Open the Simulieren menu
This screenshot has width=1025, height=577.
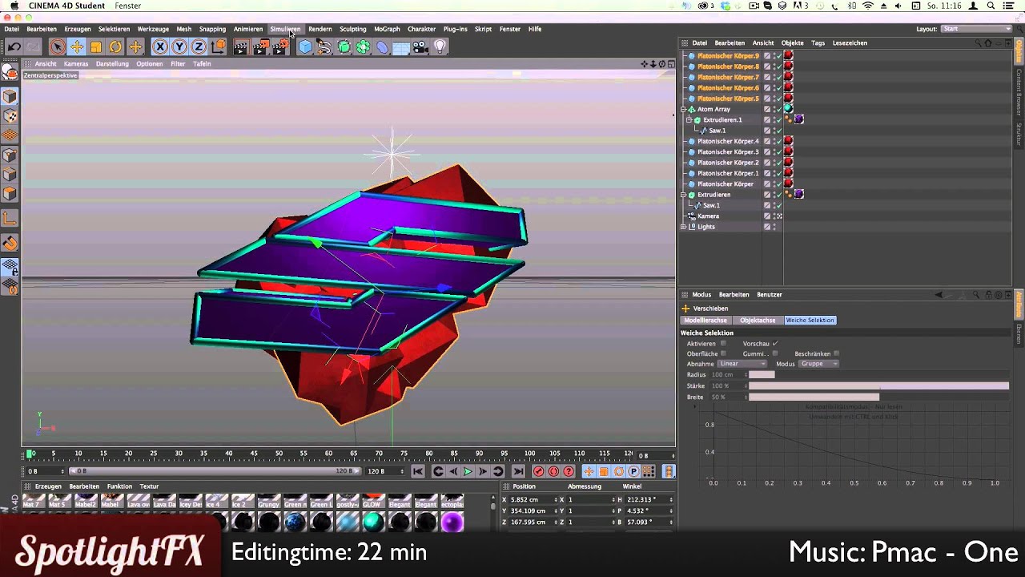(x=285, y=29)
